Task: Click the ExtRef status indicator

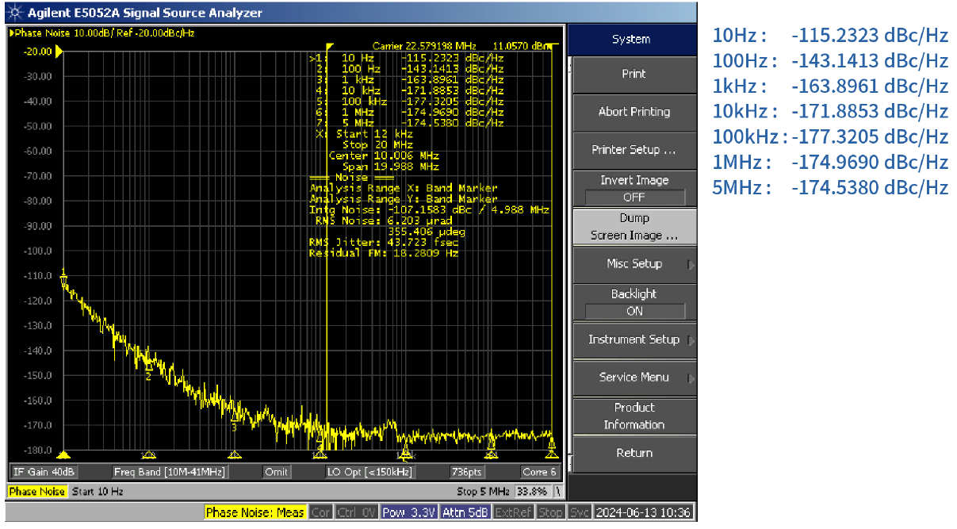Action: pyautogui.click(x=515, y=512)
